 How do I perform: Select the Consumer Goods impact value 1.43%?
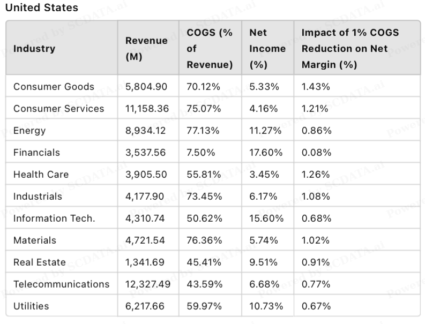tap(316, 87)
